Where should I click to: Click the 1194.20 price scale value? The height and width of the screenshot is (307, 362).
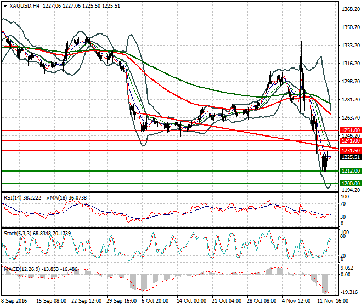click(x=350, y=190)
